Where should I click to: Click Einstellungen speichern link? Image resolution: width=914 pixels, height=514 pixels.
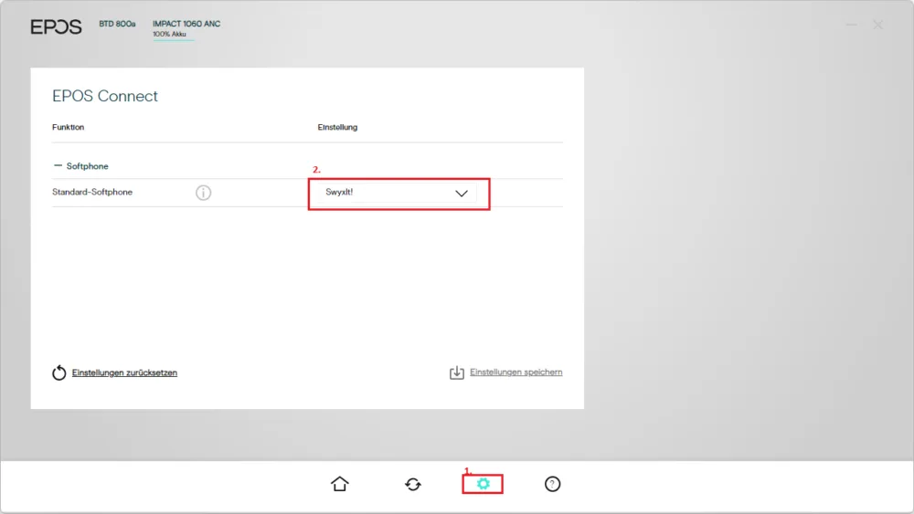point(516,372)
